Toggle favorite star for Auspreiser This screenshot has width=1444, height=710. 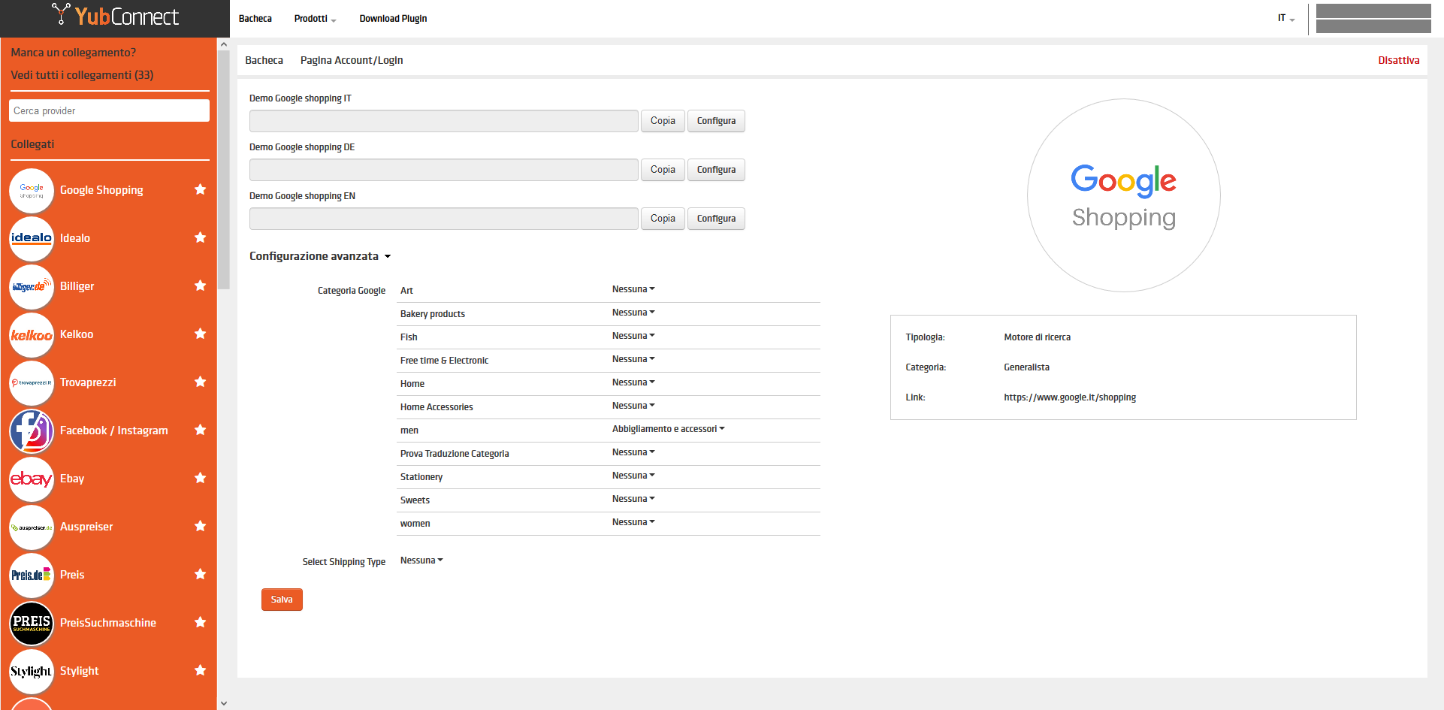(200, 526)
